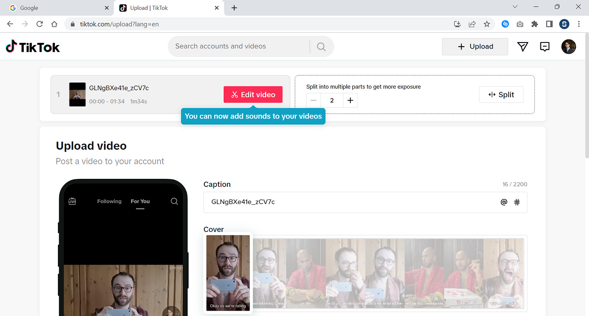Tap the LIVE icon in the phone preview
Screen dimensions: 589x316
click(72, 201)
